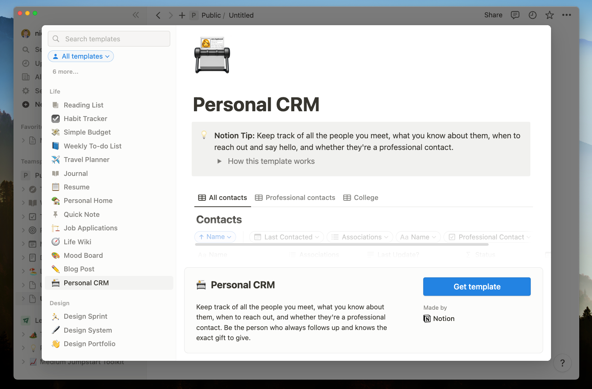
Task: Click Mood Board palette icon
Action: [56, 255]
